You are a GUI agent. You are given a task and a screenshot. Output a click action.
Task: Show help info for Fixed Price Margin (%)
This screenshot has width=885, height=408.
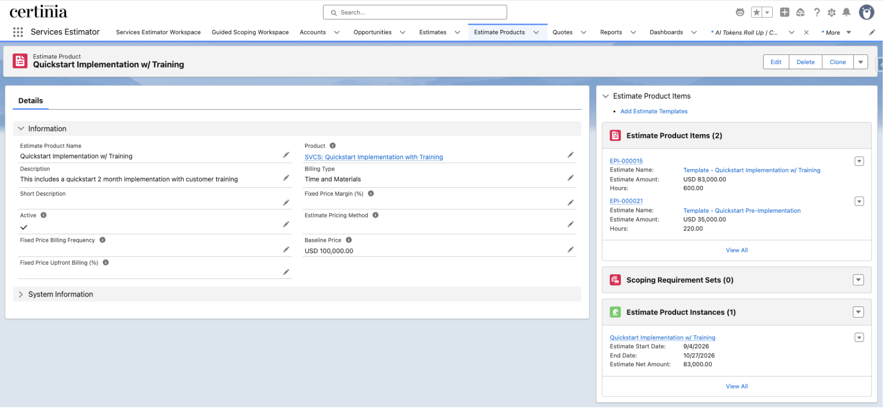click(x=371, y=193)
